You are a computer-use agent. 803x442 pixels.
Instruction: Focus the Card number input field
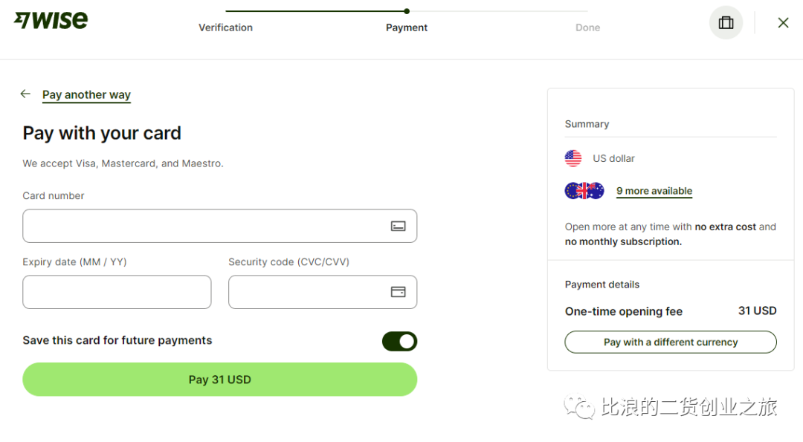219,226
